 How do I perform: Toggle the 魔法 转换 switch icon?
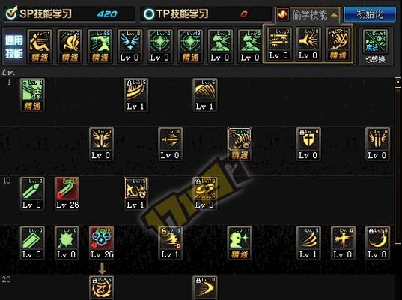pos(376,46)
